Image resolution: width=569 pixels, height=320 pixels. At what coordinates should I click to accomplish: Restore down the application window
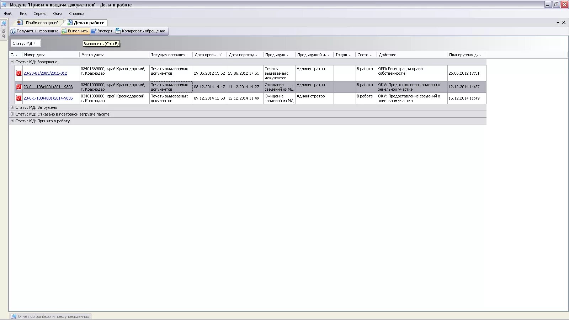[556, 5]
